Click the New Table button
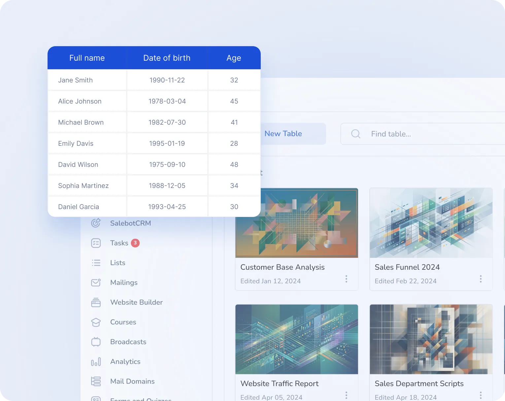This screenshot has width=505, height=401. 283,134
